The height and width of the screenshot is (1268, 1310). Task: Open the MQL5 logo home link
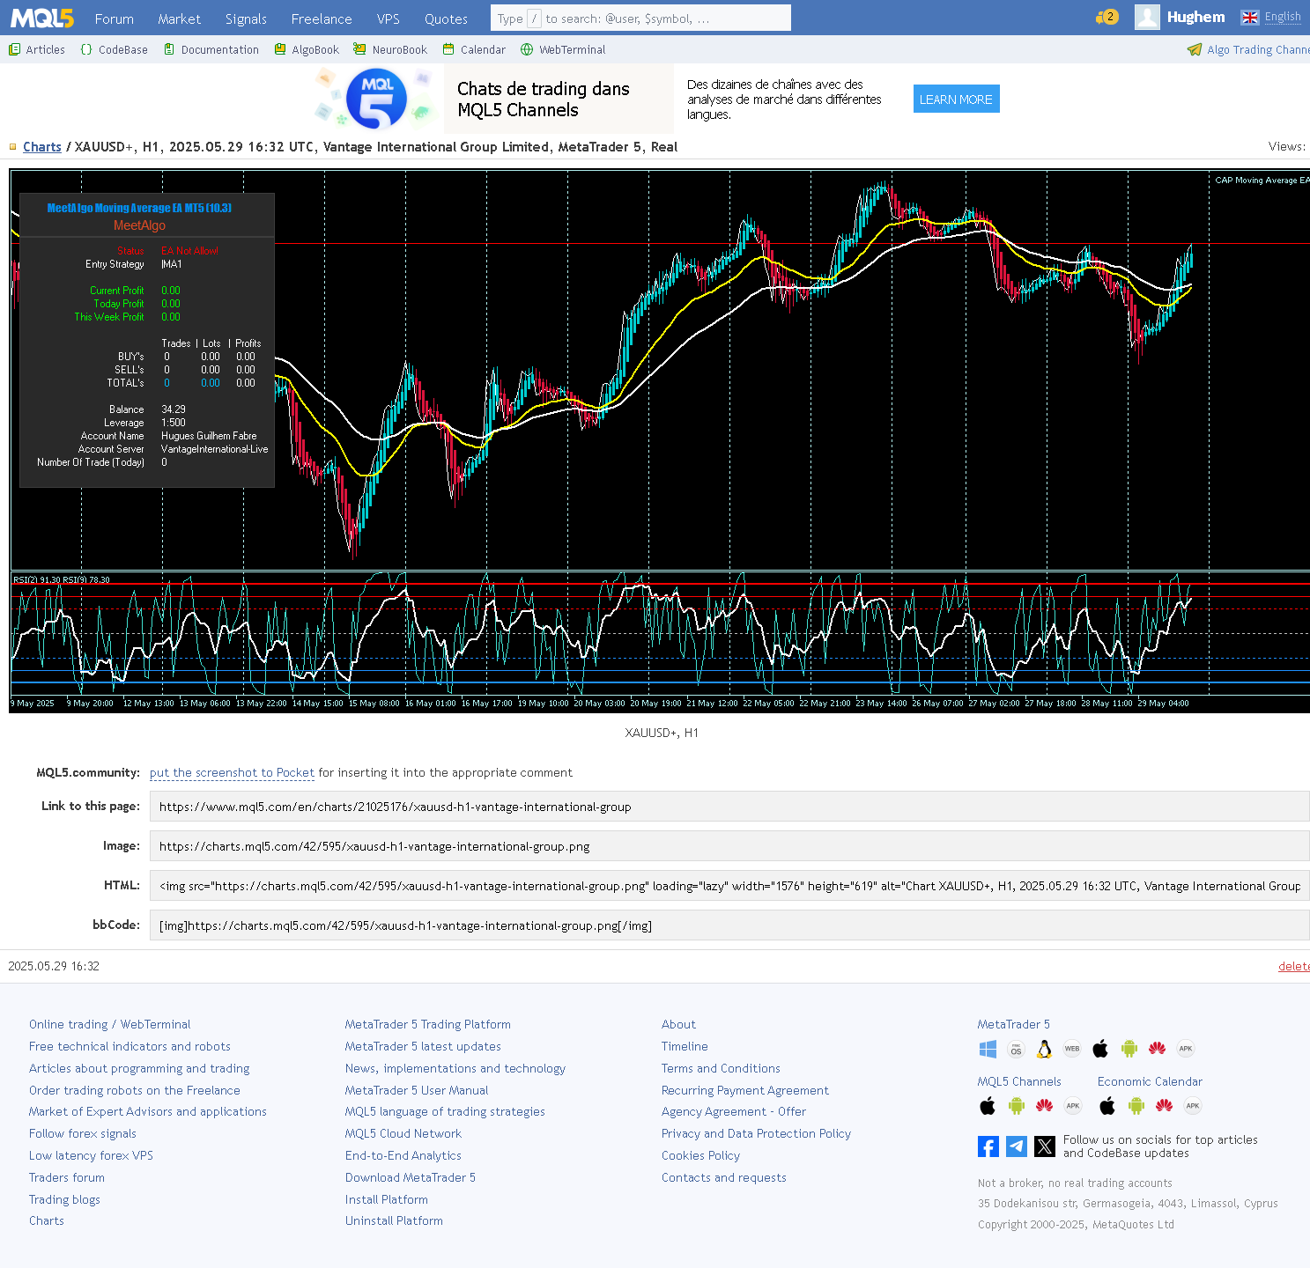point(41,18)
